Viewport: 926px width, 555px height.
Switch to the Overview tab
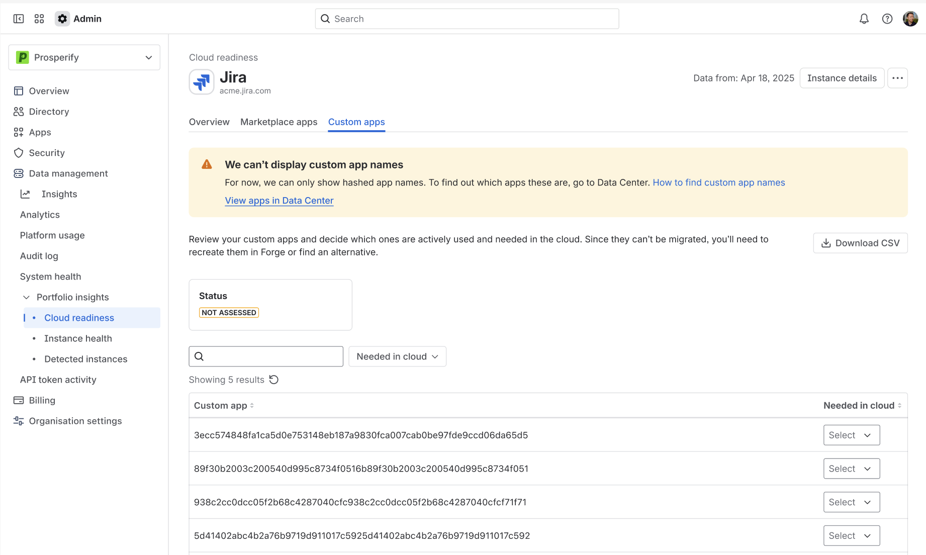[209, 122]
